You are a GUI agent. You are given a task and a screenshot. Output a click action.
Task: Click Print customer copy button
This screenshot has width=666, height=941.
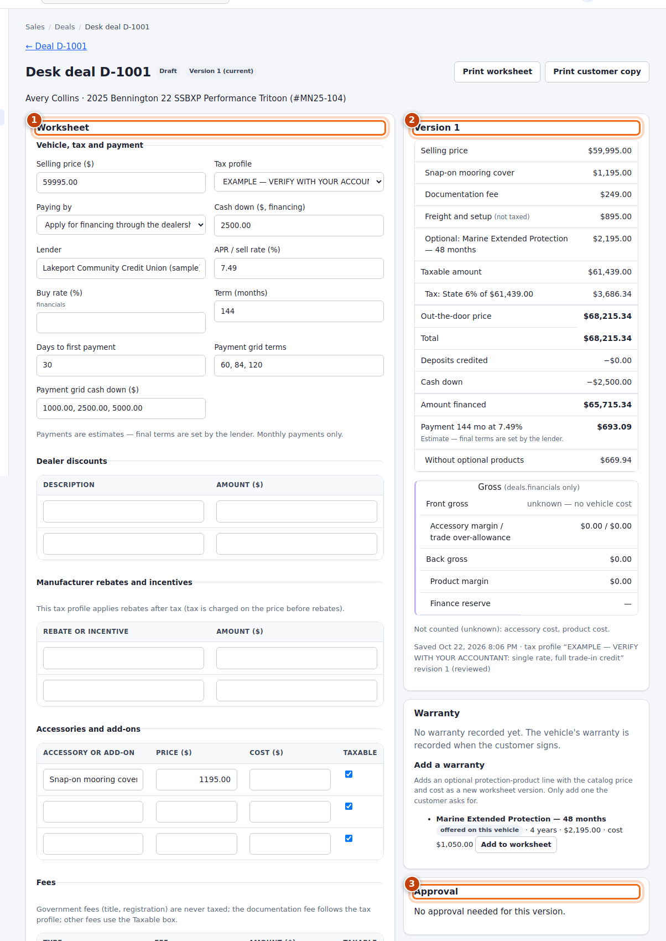click(597, 72)
